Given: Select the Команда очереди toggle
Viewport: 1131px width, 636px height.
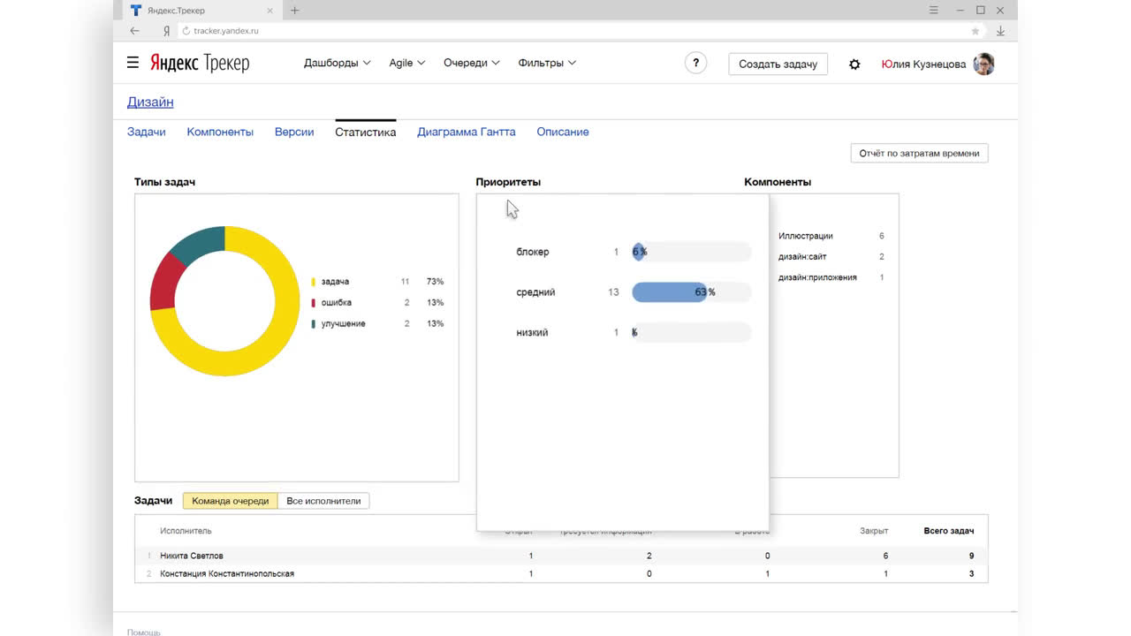Looking at the screenshot, I should tap(230, 501).
